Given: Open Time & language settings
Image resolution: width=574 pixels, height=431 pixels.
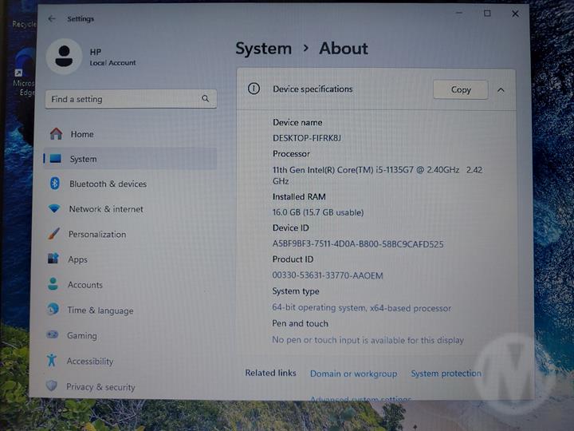Looking at the screenshot, I should tap(100, 310).
